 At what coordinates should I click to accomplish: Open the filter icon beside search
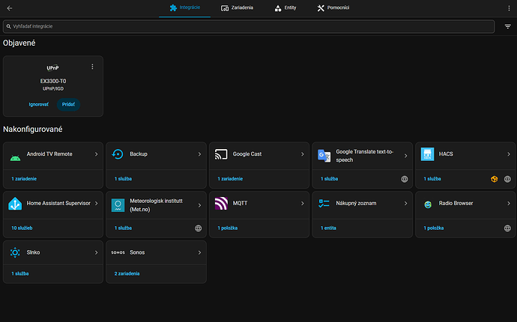507,26
